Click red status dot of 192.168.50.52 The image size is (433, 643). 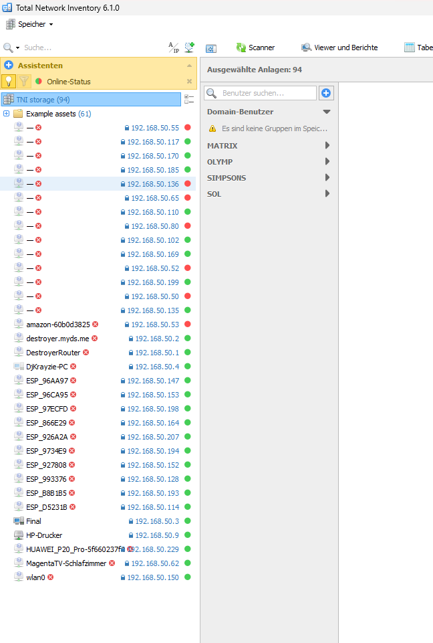tap(188, 268)
